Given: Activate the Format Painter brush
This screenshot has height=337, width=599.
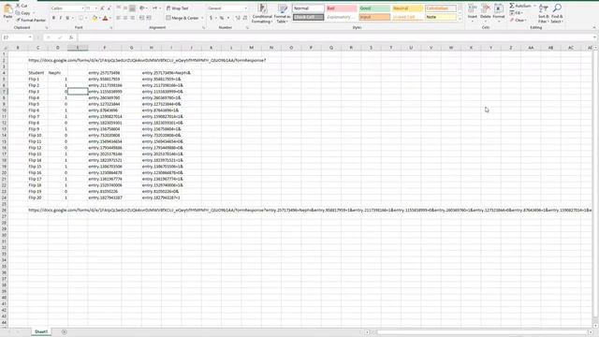Looking at the screenshot, I should click(18, 20).
